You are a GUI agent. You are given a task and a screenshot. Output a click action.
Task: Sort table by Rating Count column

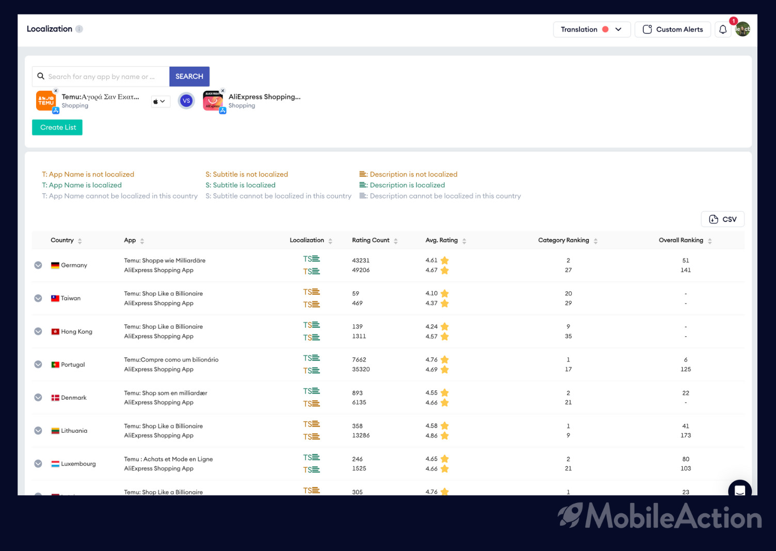point(375,241)
